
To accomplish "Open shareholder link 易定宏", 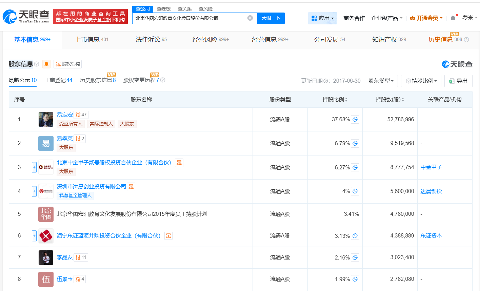I will pos(64,115).
